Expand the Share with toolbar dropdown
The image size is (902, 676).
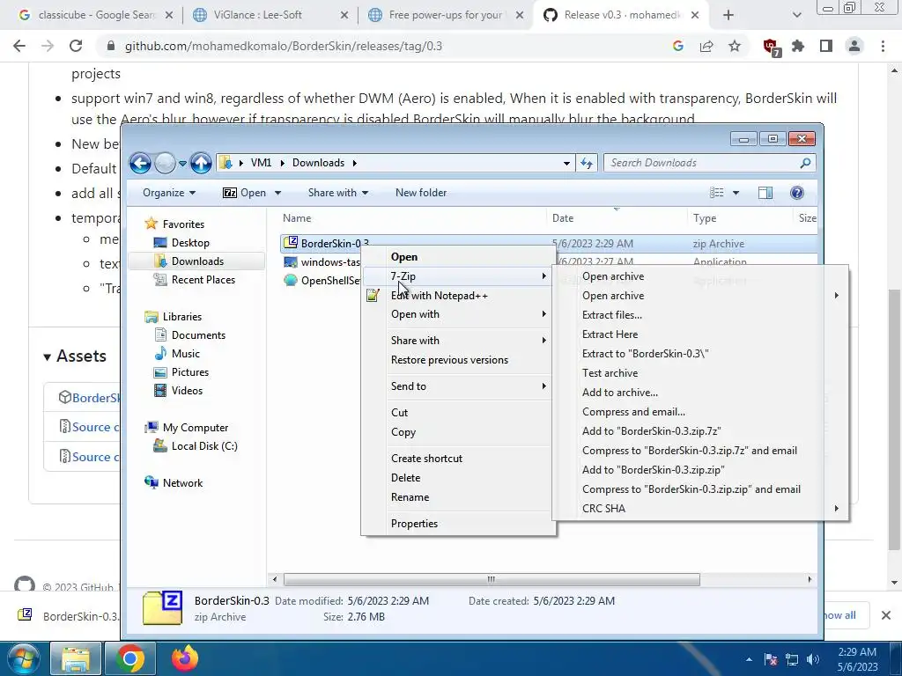pos(338,193)
